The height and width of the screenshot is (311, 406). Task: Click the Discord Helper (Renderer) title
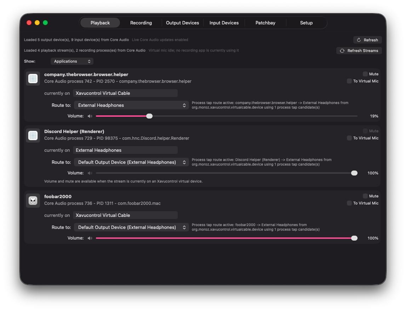tap(74, 131)
